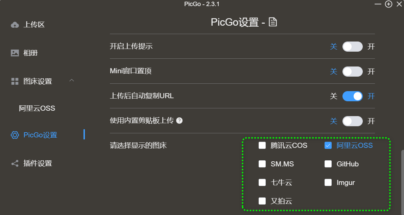Enable the 开启上传提示 switch
Screen dimensions: 404x215
click(x=352, y=47)
